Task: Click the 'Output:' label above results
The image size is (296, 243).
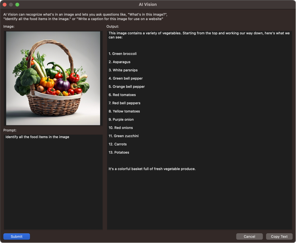Action: point(113,26)
